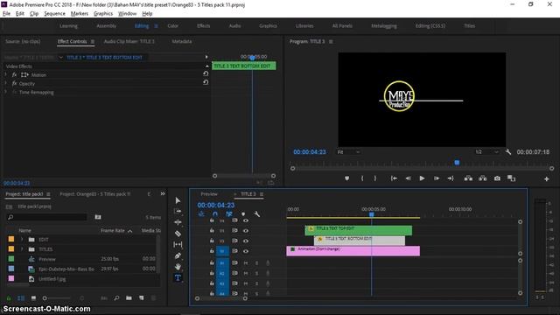
Task: Click Find magnifier in Project panel footer
Action: point(116,297)
